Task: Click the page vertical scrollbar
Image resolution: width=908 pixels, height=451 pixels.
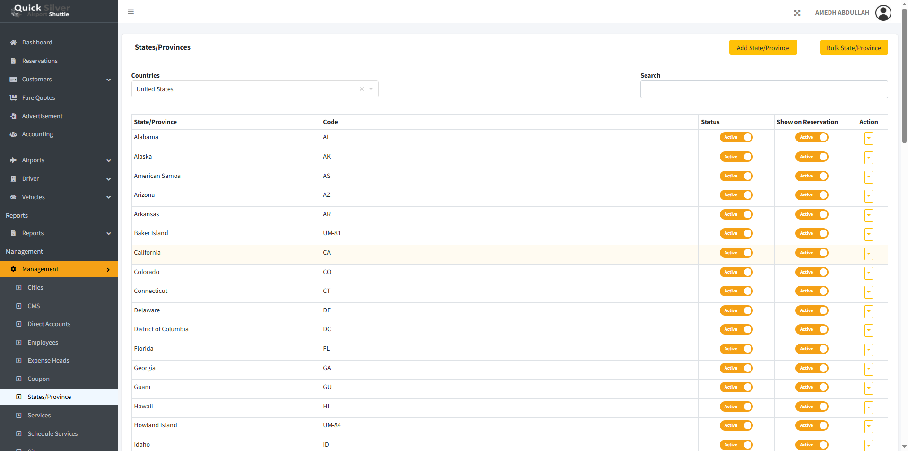Action: (x=904, y=76)
